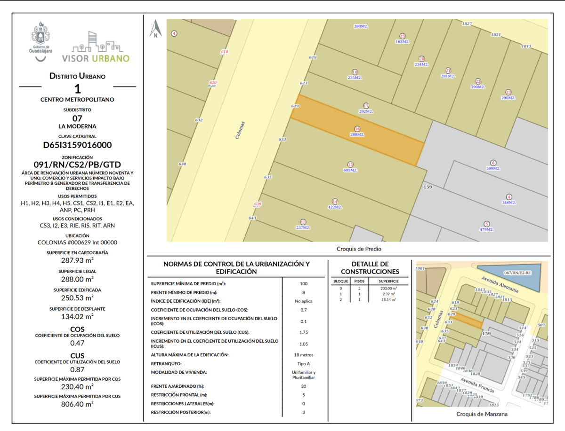Select parcel 13 labeled 237M2

pyautogui.click(x=303, y=225)
